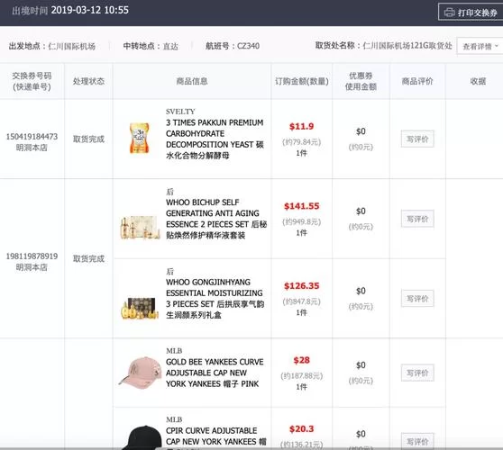Image resolution: width=503 pixels, height=450 pixels.
Task: Open WHOO BICHUP SELF GENERATING product title
Action: pos(216,219)
